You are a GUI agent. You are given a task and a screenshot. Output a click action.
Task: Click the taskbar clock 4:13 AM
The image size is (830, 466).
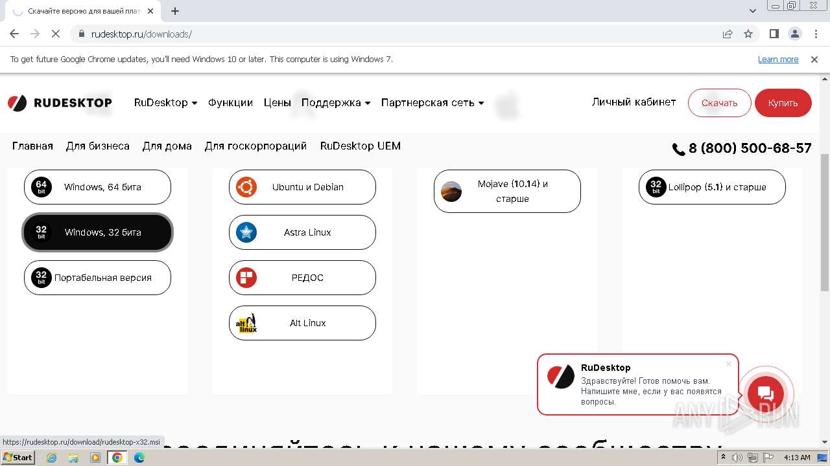click(x=797, y=458)
